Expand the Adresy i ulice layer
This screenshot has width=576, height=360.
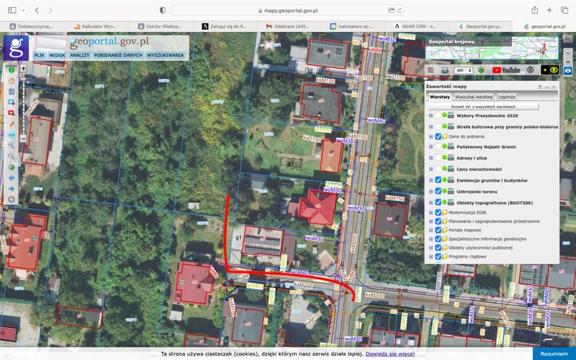(431, 158)
